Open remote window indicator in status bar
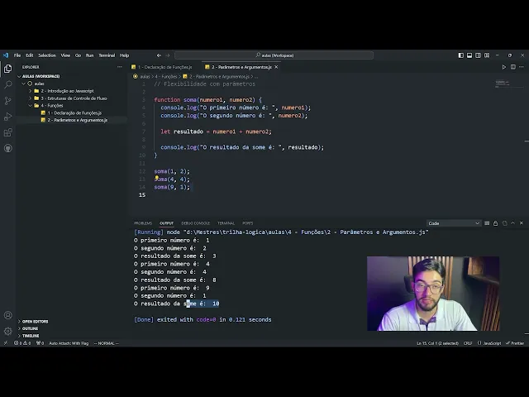The image size is (529, 397). coord(6,343)
